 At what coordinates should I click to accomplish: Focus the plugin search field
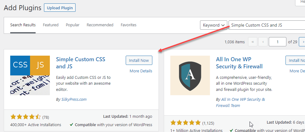point(267,25)
